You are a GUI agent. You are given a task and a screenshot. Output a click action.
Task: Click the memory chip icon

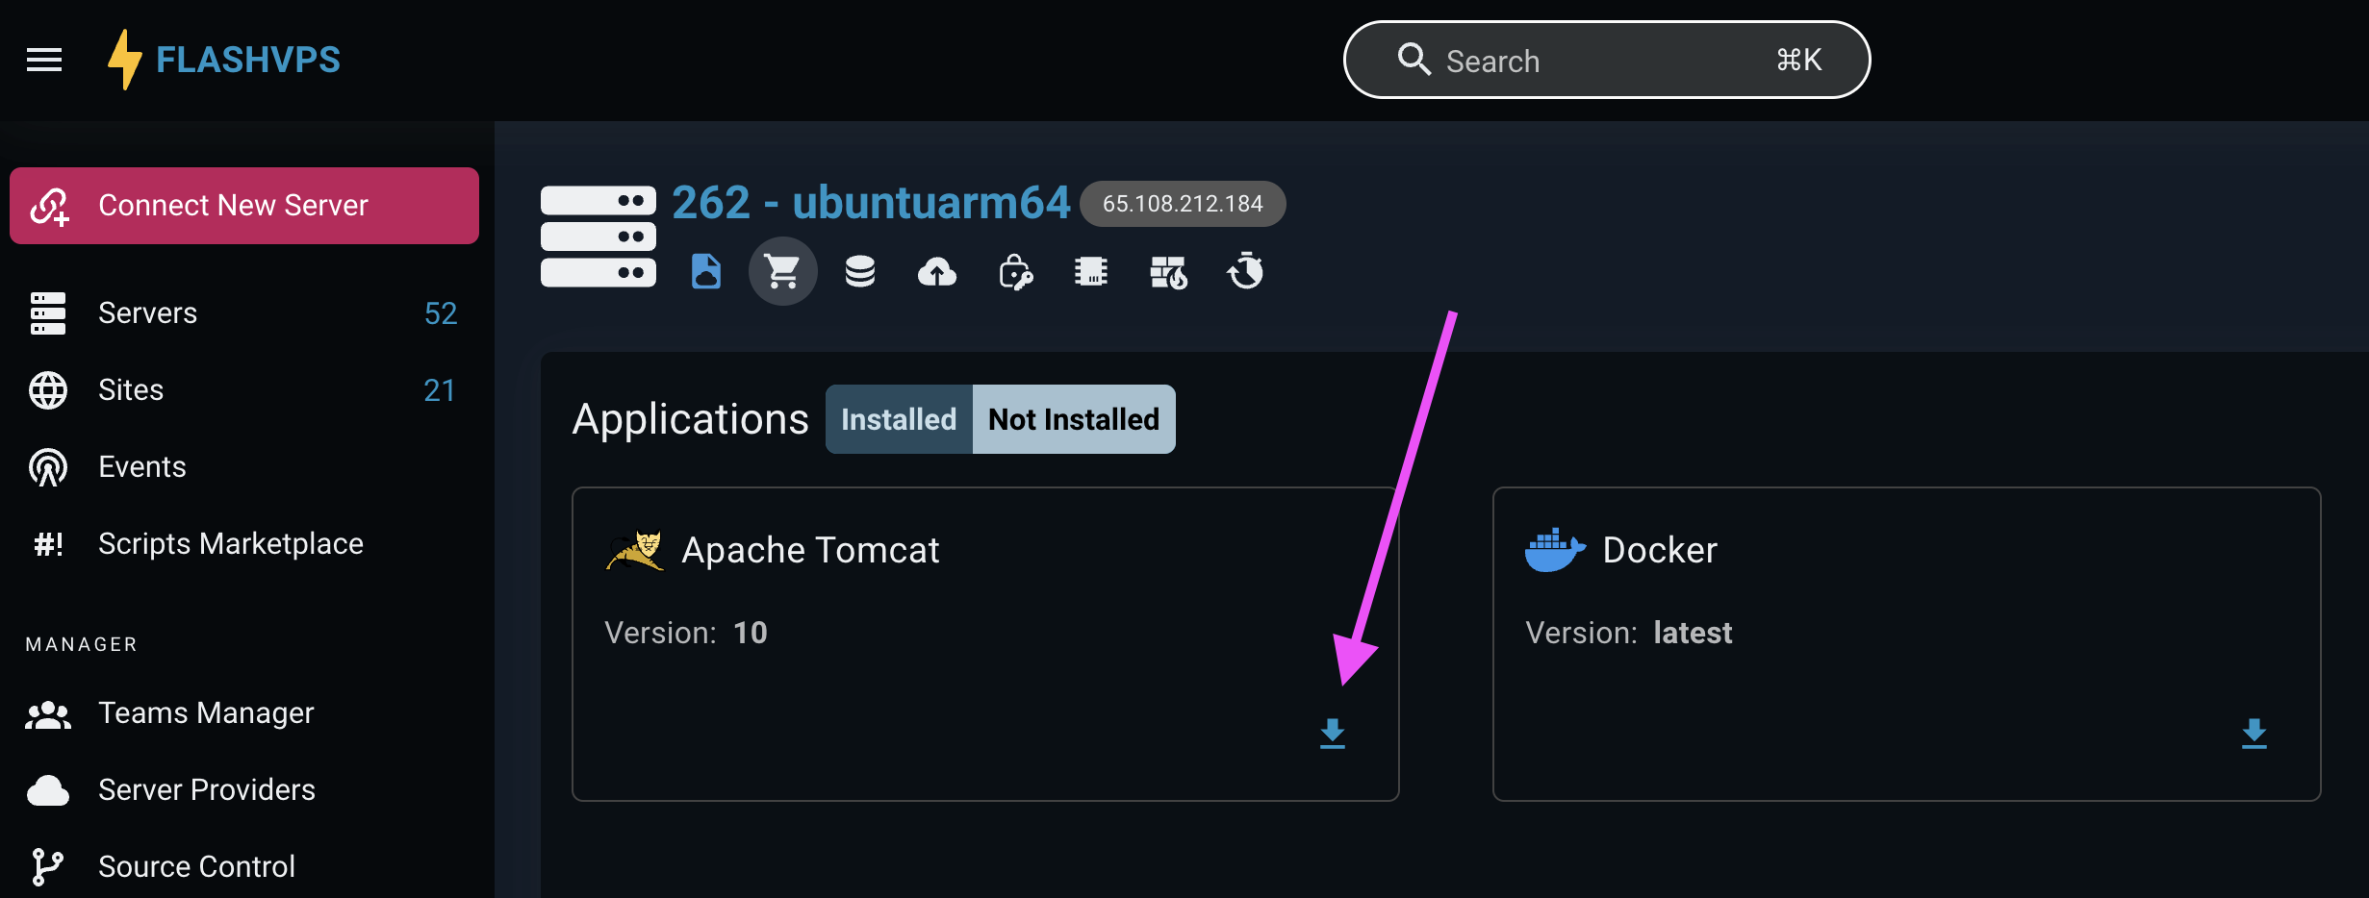point(1091,272)
